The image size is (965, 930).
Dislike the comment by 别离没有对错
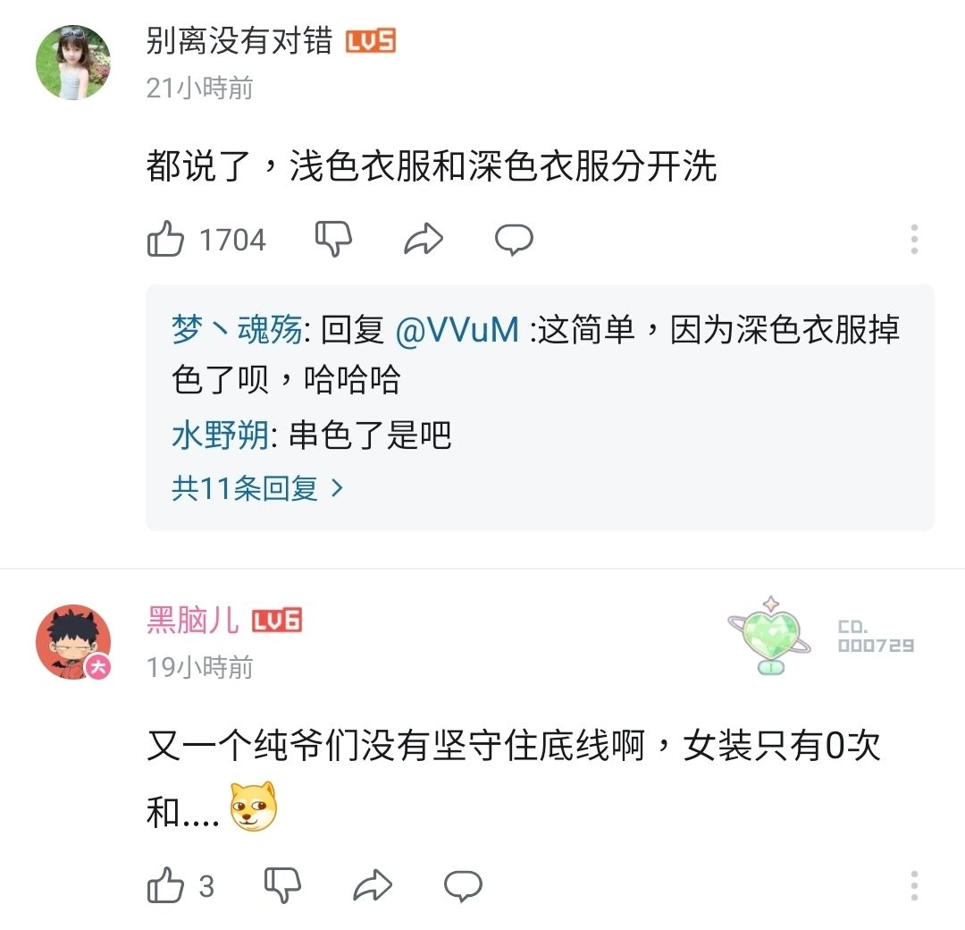[333, 239]
